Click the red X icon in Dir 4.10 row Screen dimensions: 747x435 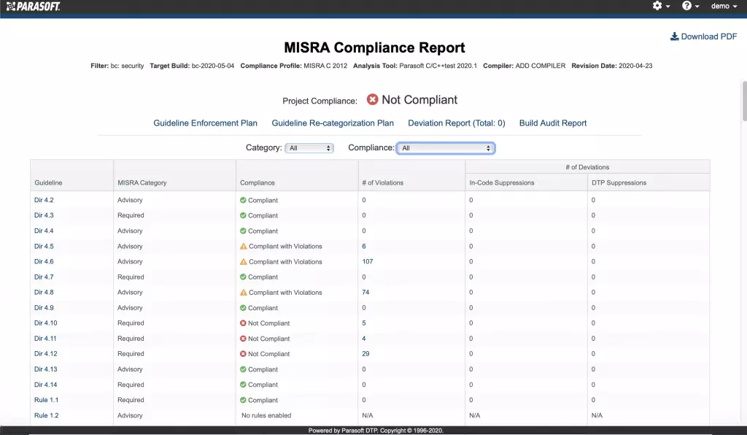point(243,323)
